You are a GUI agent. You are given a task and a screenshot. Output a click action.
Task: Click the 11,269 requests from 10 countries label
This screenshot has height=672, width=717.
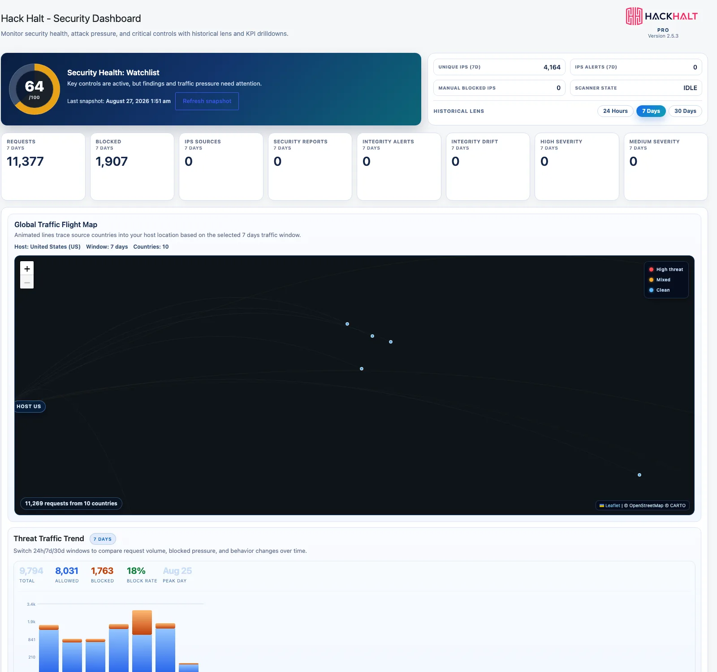[x=71, y=504]
